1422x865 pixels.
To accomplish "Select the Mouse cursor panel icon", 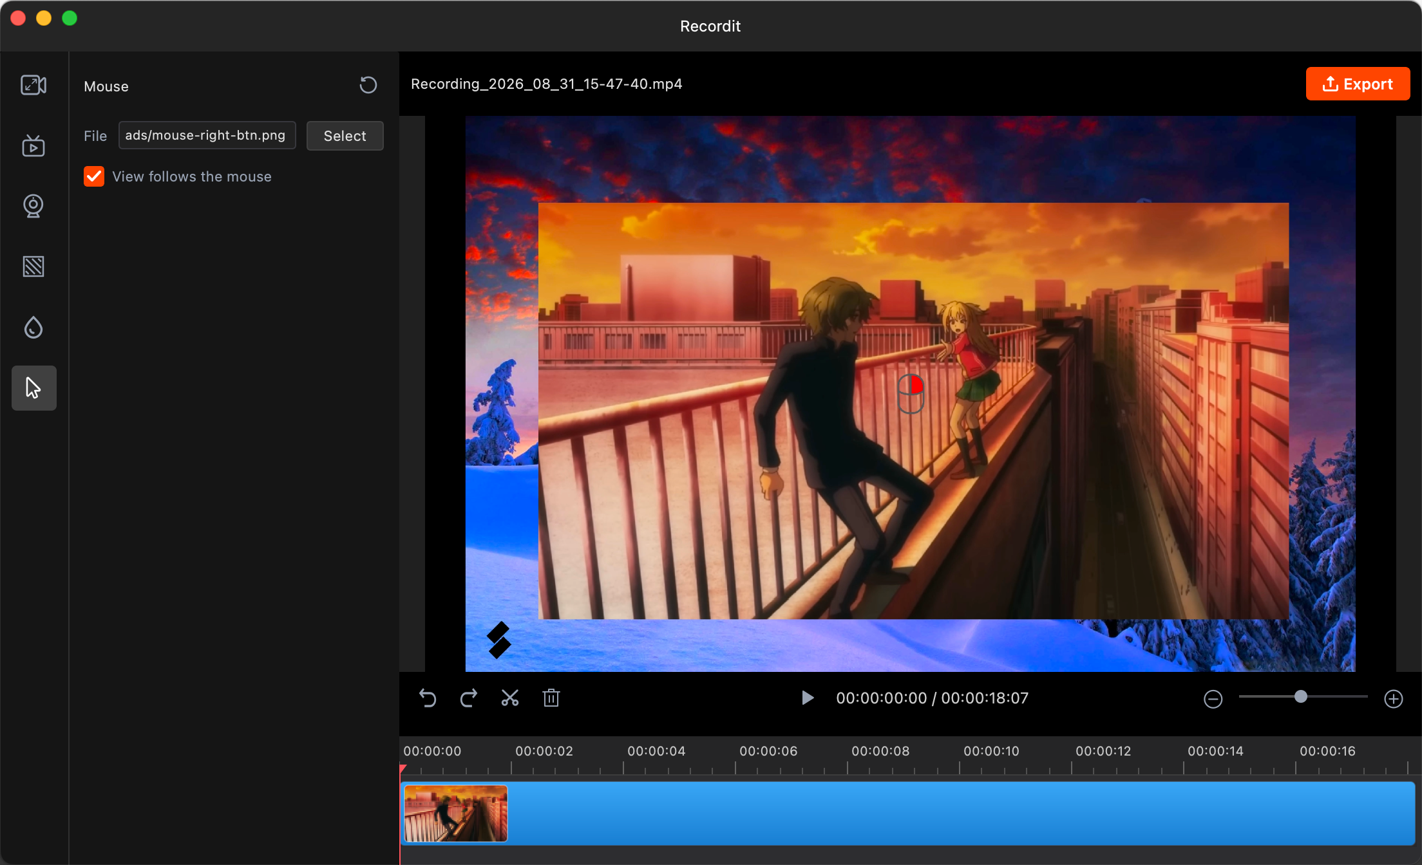I will (x=33, y=388).
